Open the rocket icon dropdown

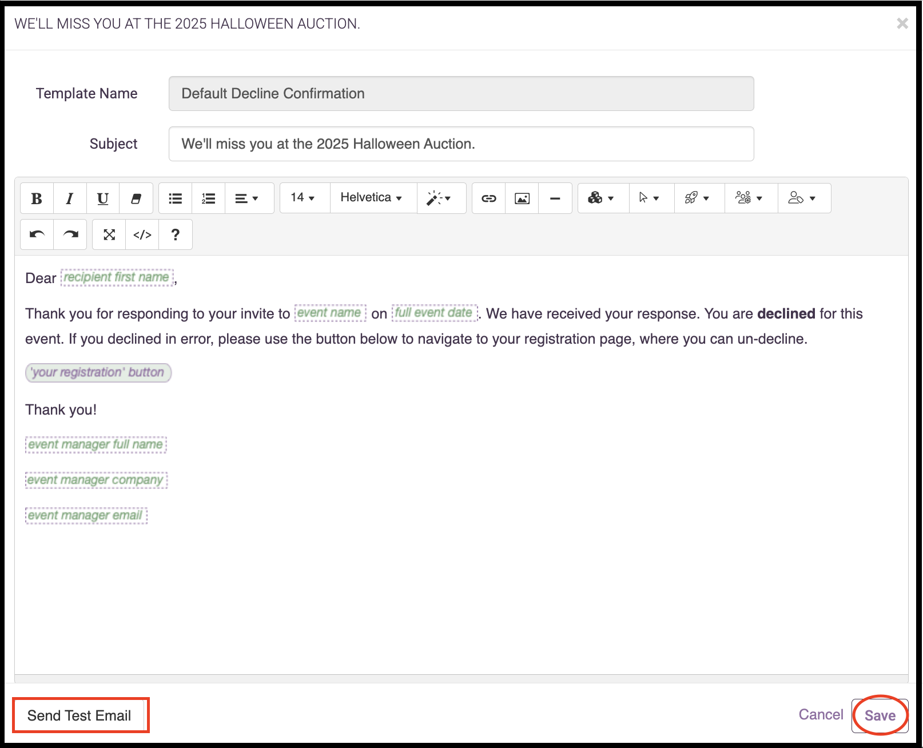point(699,198)
